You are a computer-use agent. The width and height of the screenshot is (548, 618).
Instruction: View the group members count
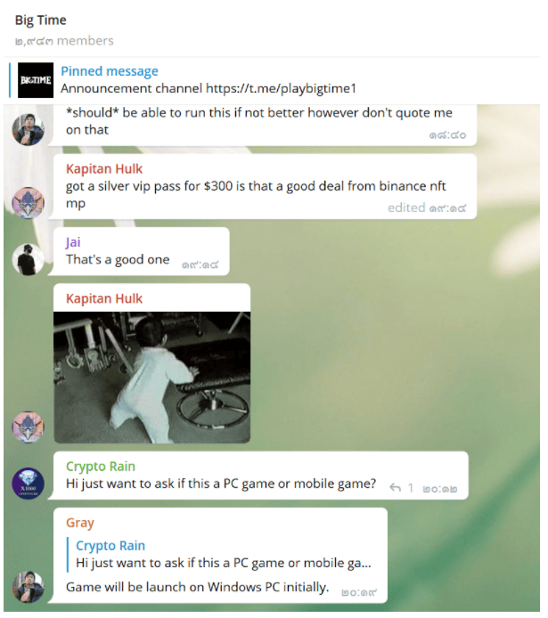(x=64, y=41)
